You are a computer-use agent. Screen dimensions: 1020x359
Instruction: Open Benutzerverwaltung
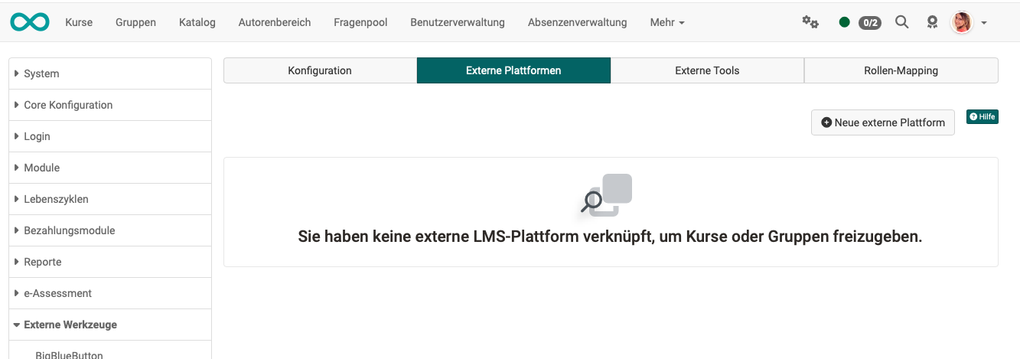click(x=458, y=22)
